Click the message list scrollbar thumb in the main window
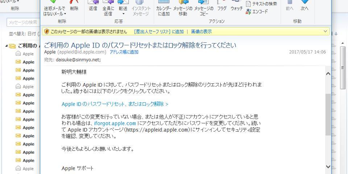 click(343, 68)
